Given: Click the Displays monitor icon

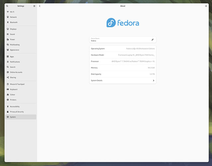Looking at the screenshot, I should click(8, 29).
